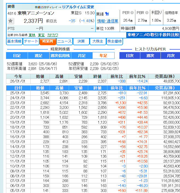This screenshot has height=193, width=180.
Task: Click the 1.88% 利回り value
Action: pyautogui.click(x=156, y=21)
